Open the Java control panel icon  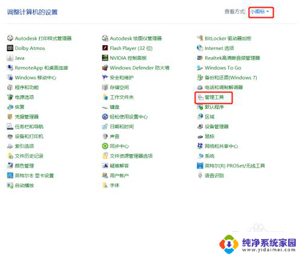[10, 58]
